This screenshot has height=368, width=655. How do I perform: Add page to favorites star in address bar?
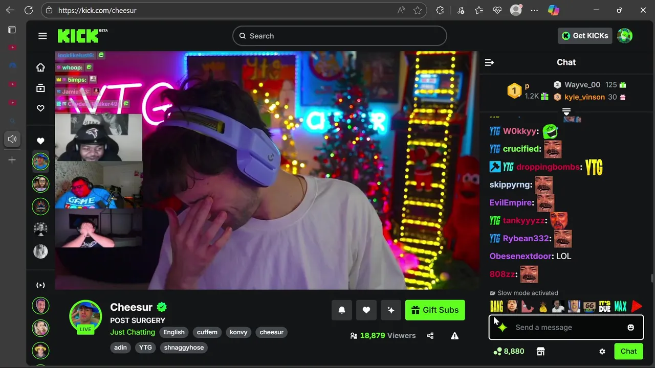pyautogui.click(x=418, y=10)
